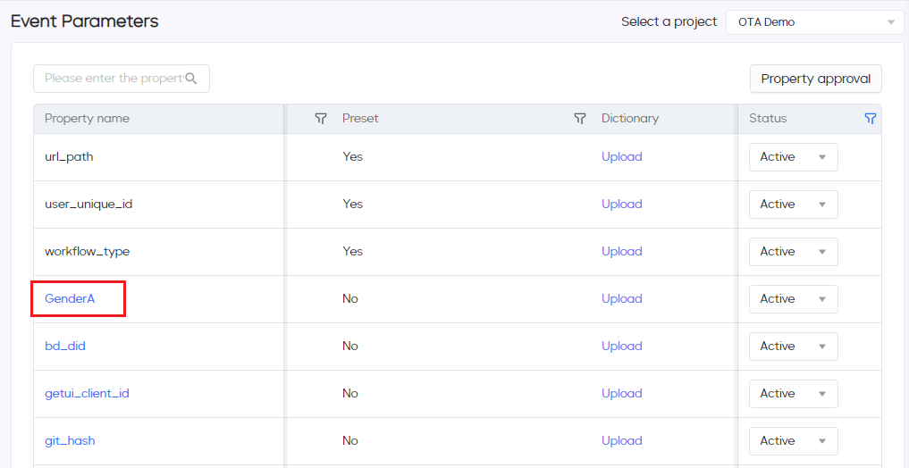Upload dictionary for url_path
Screen dimensions: 909x468
pos(621,157)
